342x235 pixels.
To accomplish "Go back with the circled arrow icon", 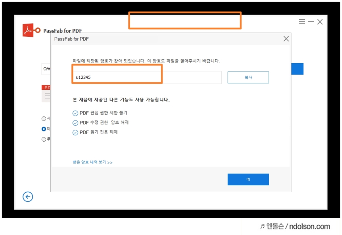I will tap(28, 197).
